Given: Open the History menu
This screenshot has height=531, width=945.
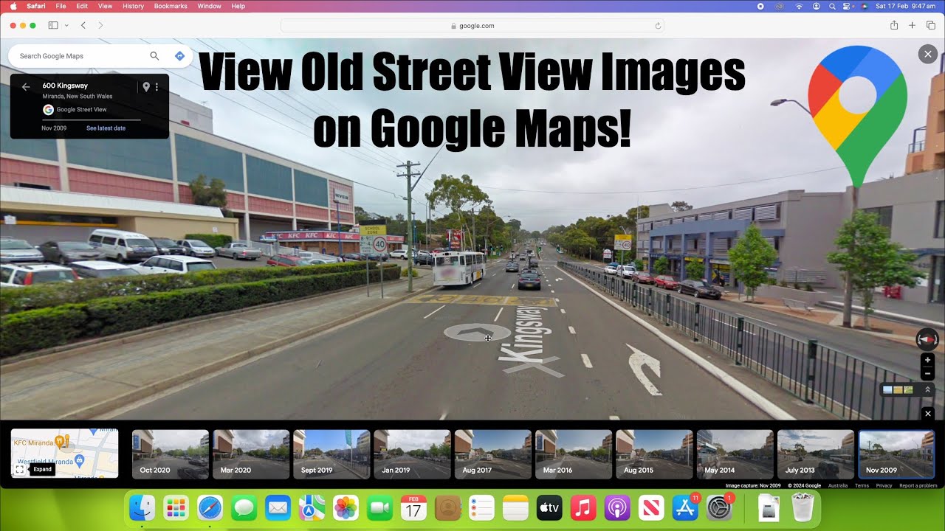Looking at the screenshot, I should pos(133,6).
